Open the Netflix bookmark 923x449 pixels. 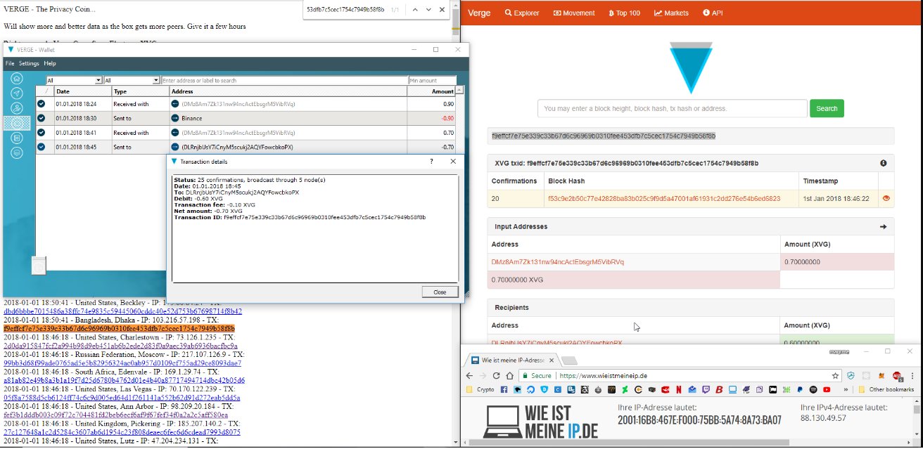[679, 389]
